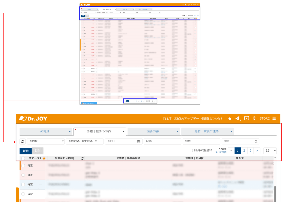Click the orange help icon beside ステータス
The height and width of the screenshot is (216, 289).
tap(44, 158)
